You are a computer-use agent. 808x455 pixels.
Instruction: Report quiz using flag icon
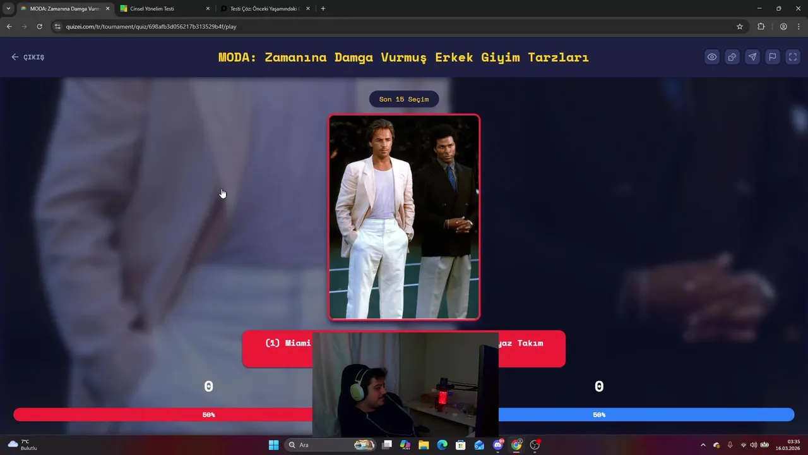coord(773,57)
